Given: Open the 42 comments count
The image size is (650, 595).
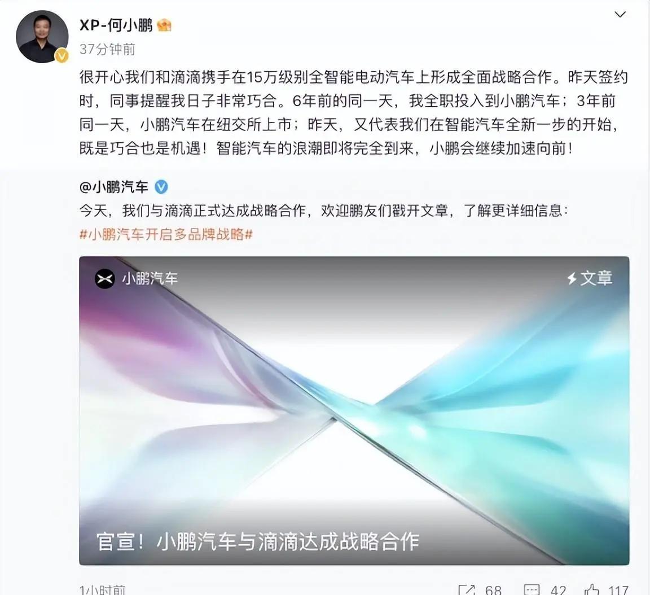Looking at the screenshot, I should (x=558, y=590).
